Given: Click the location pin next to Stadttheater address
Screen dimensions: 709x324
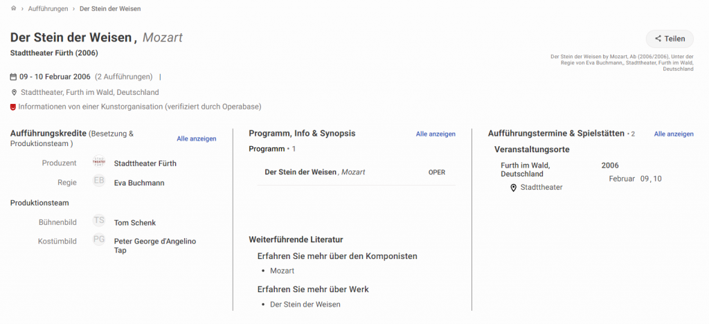Looking at the screenshot, I should tap(14, 92).
